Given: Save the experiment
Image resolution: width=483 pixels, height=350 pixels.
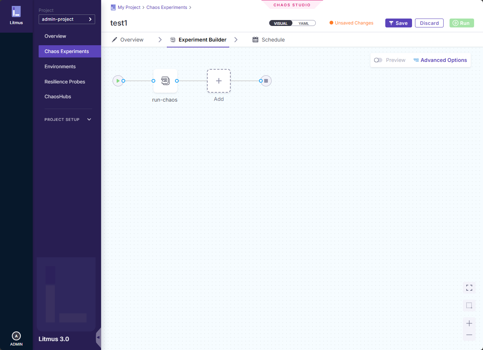Looking at the screenshot, I should (x=399, y=23).
